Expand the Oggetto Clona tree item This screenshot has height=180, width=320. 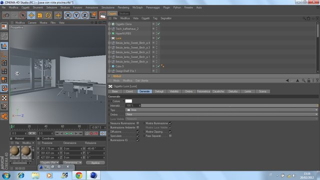(109, 24)
